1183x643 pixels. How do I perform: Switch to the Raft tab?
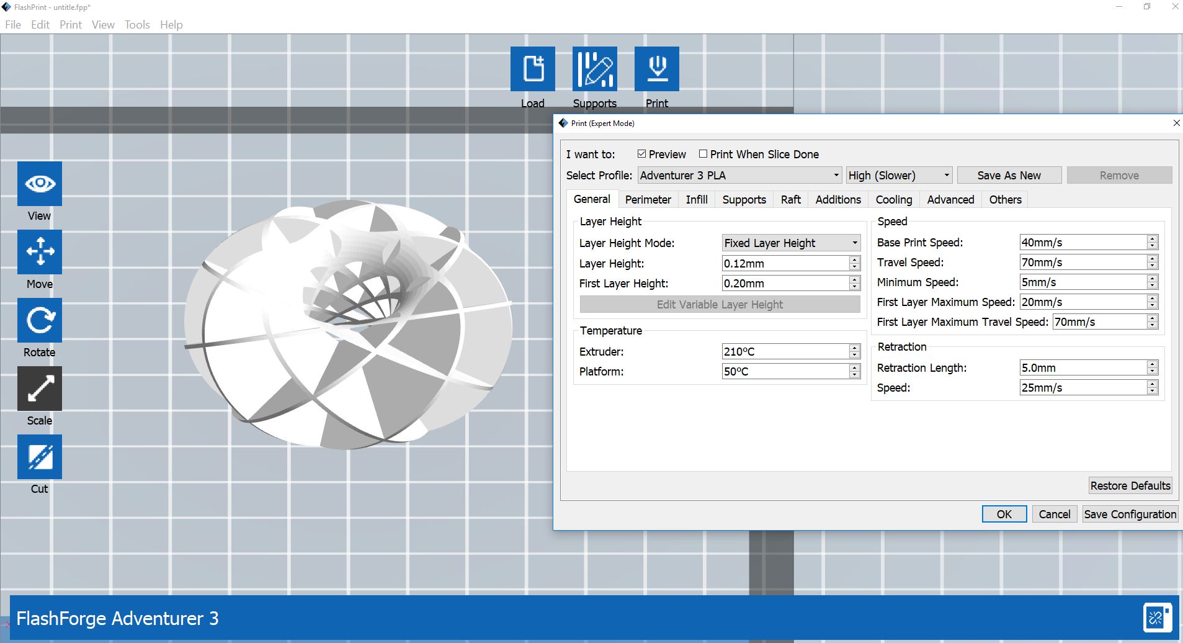coord(791,199)
